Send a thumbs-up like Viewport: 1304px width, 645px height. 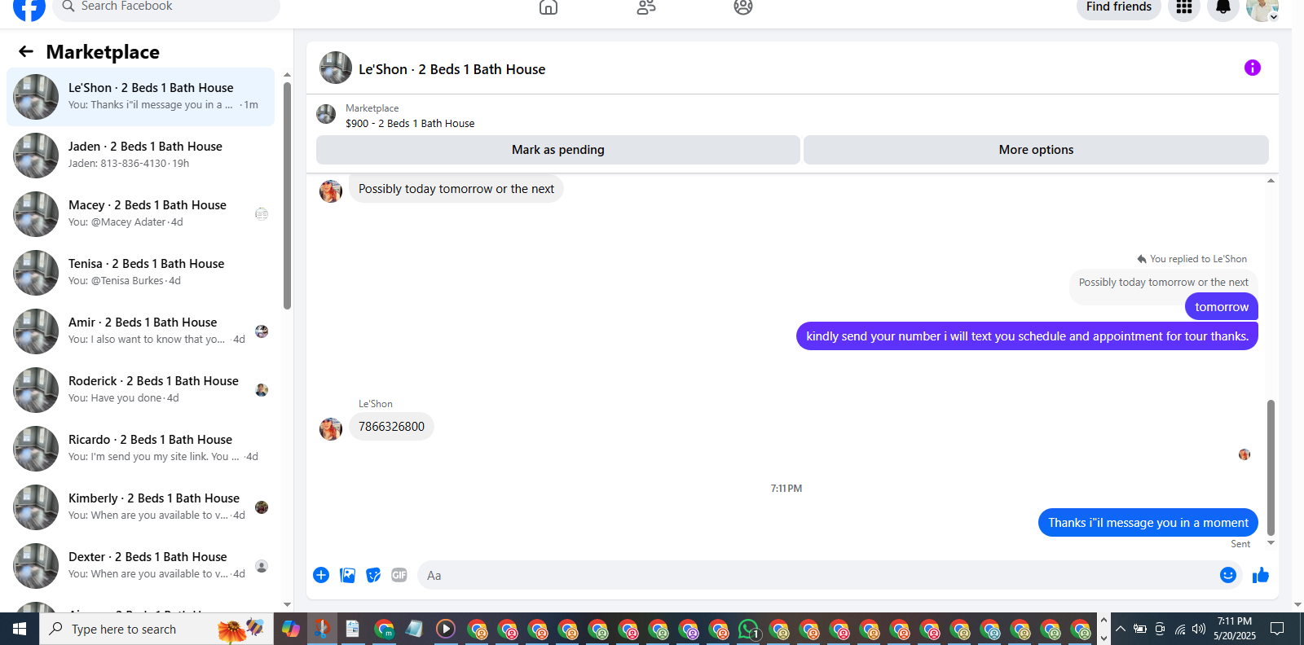pos(1261,575)
